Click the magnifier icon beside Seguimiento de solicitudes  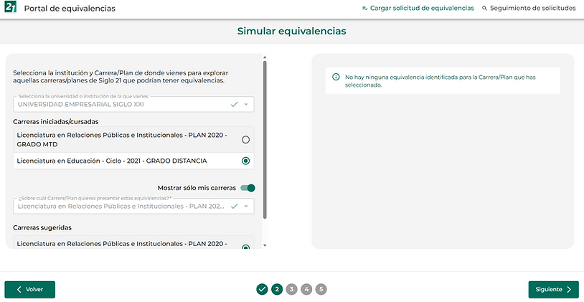pos(484,8)
